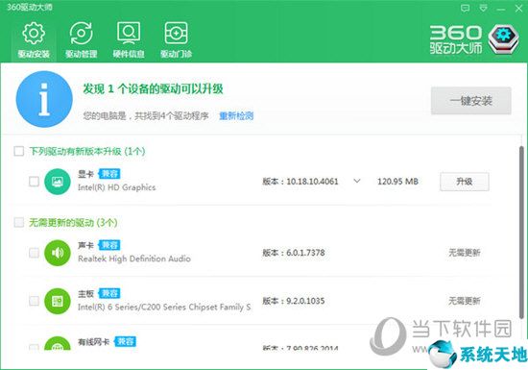
Task: Click the blue information circle icon
Action: pos(44,99)
